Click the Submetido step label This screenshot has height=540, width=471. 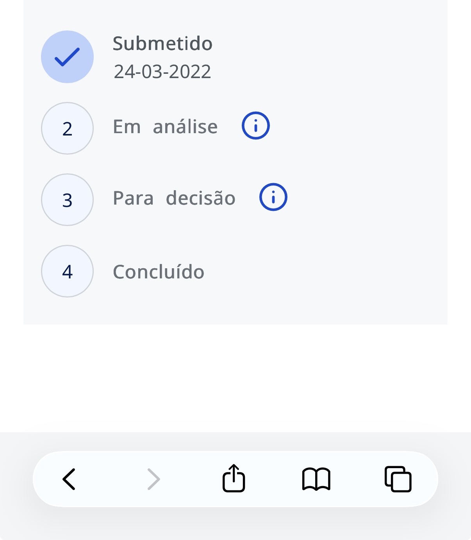[162, 43]
